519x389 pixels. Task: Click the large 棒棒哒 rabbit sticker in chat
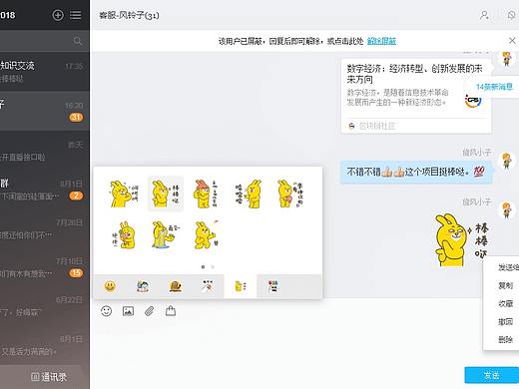pos(462,239)
